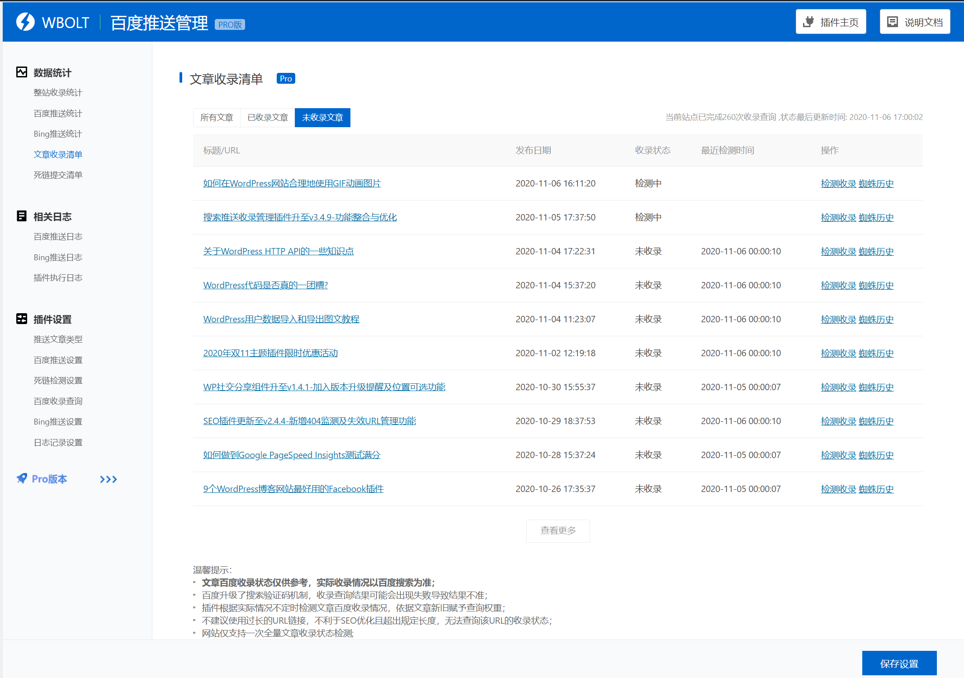Open 蜘蛛历史 for the Facebook插件 article
The width and height of the screenshot is (964, 678).
876,489
